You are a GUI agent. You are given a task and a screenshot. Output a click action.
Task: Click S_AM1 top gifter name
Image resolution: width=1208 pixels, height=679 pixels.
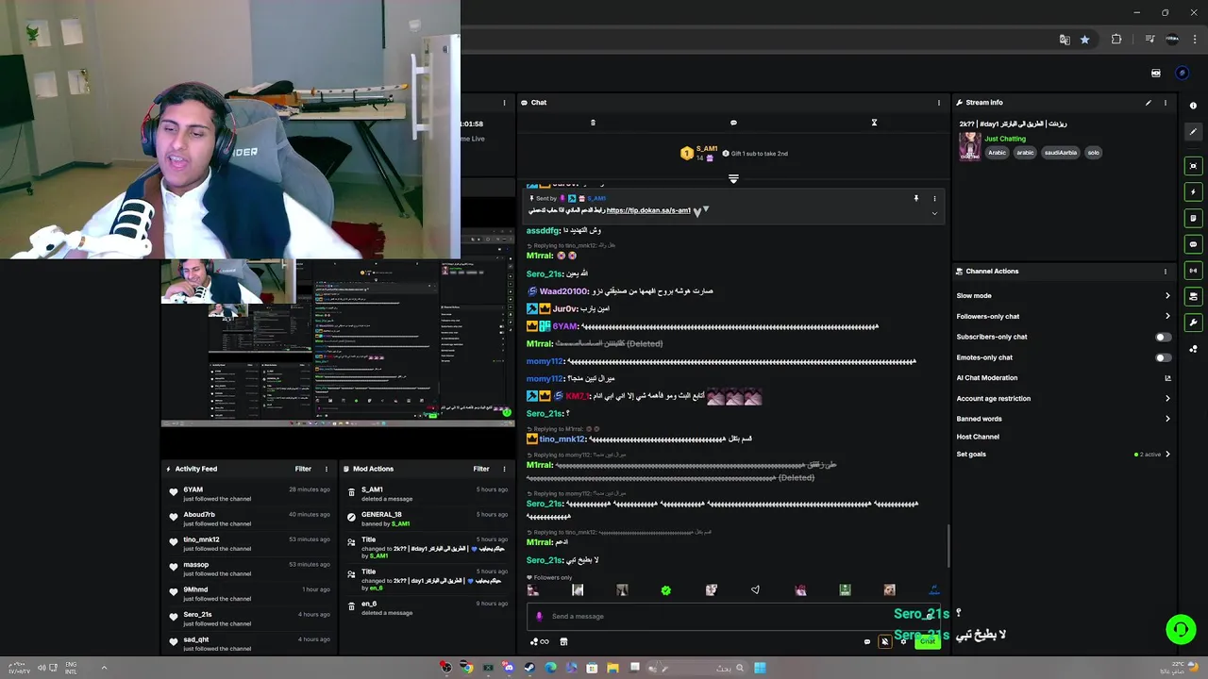click(707, 149)
